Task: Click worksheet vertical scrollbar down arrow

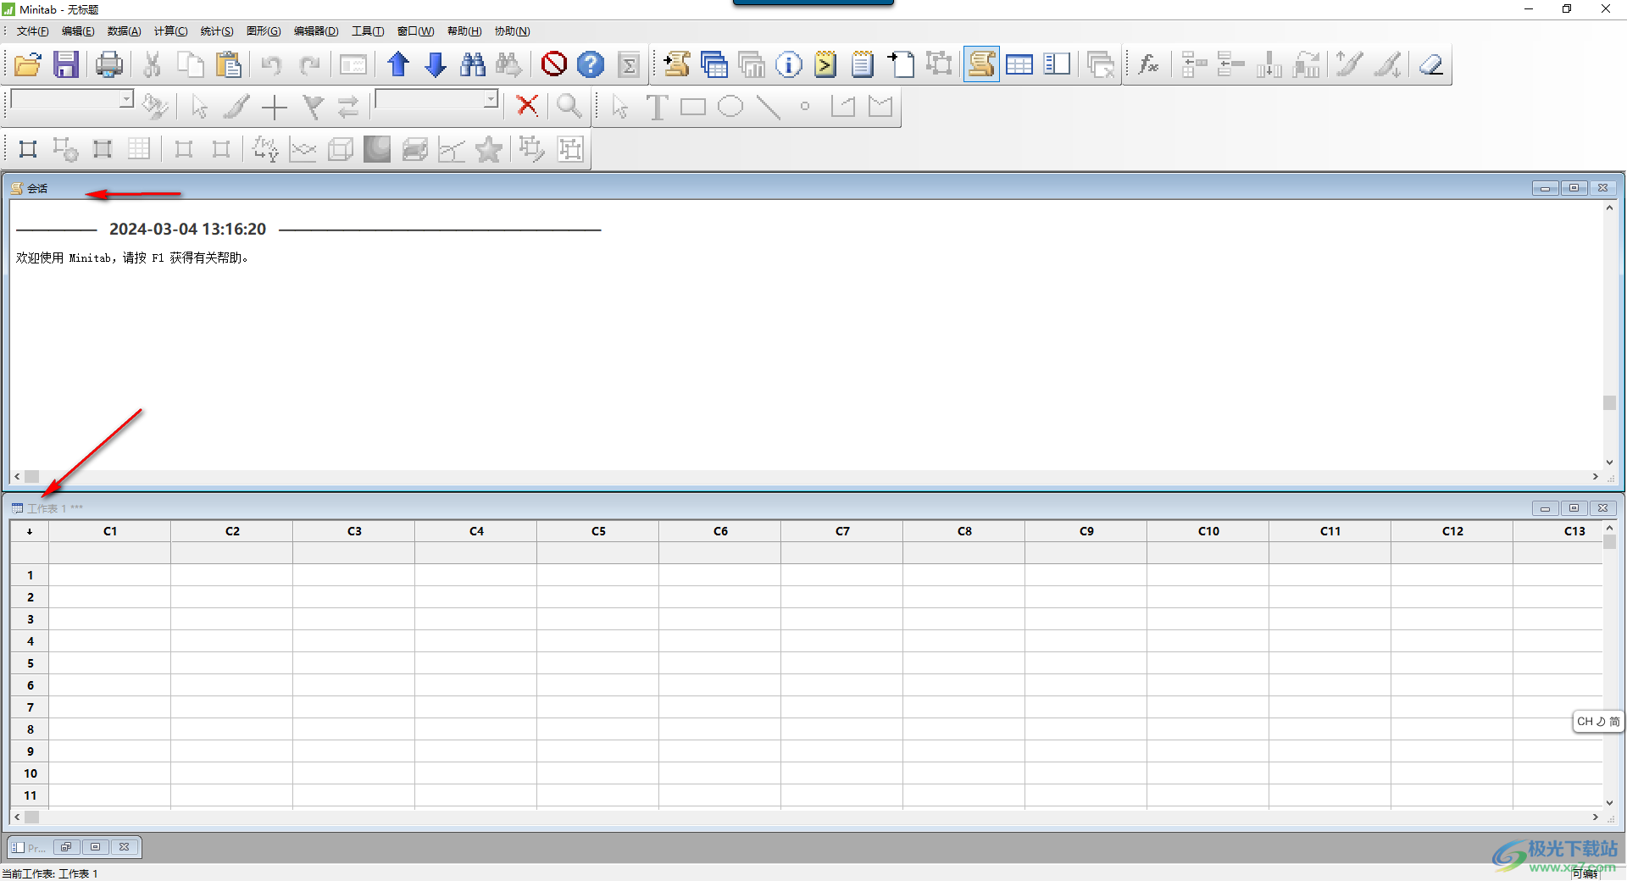Action: click(1609, 803)
